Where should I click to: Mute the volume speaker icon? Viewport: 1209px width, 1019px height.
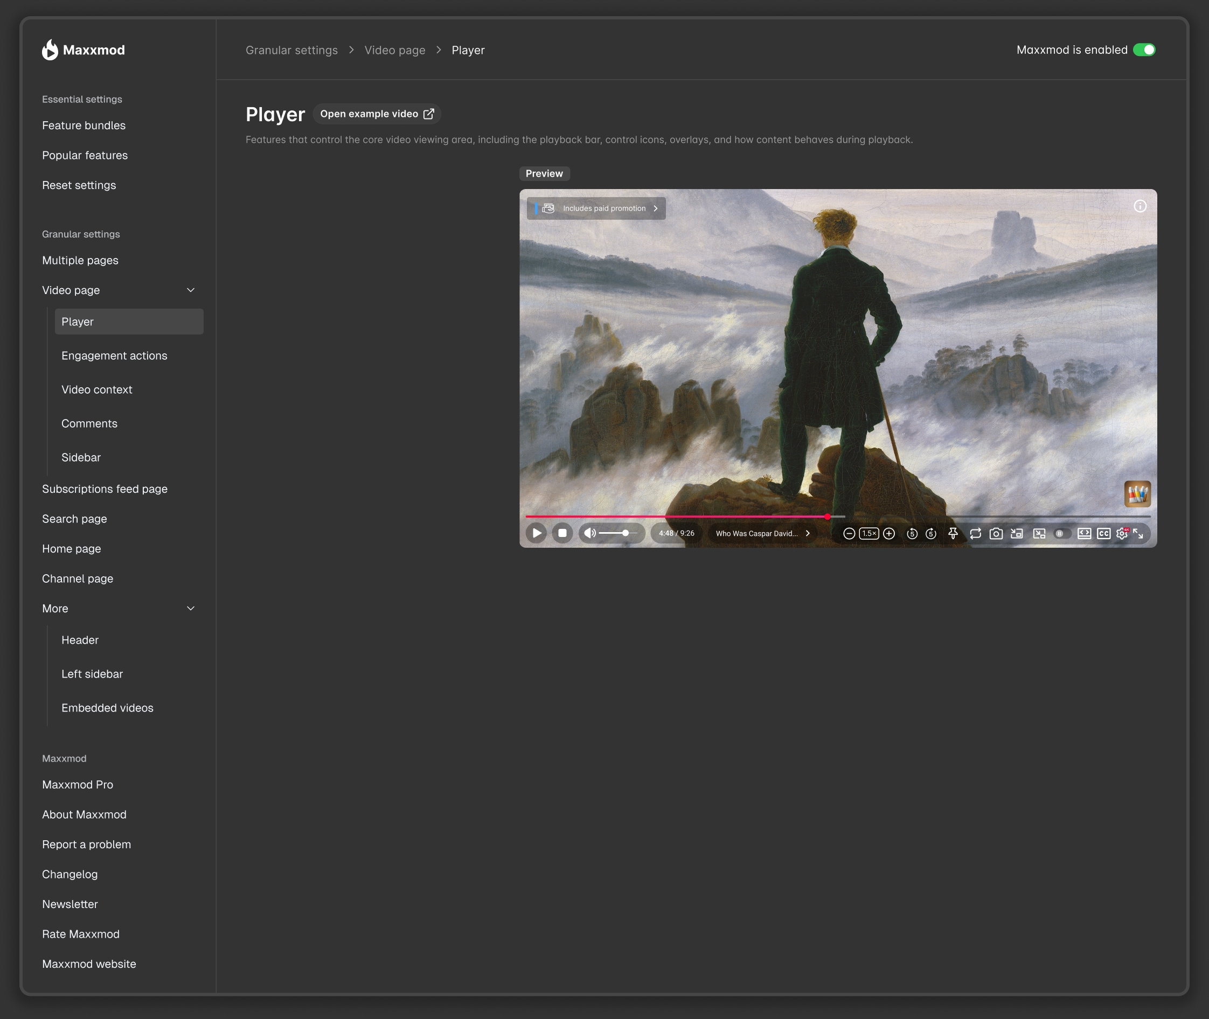coord(589,533)
